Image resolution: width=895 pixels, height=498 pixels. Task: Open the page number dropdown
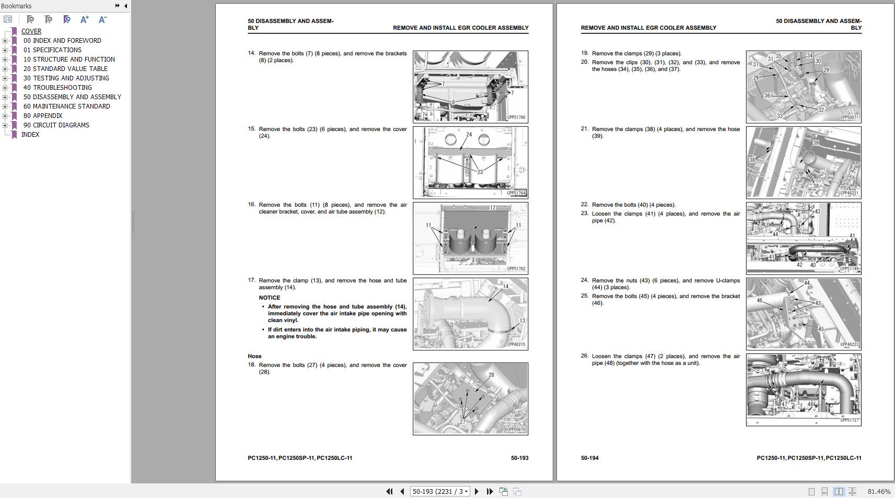tap(466, 491)
